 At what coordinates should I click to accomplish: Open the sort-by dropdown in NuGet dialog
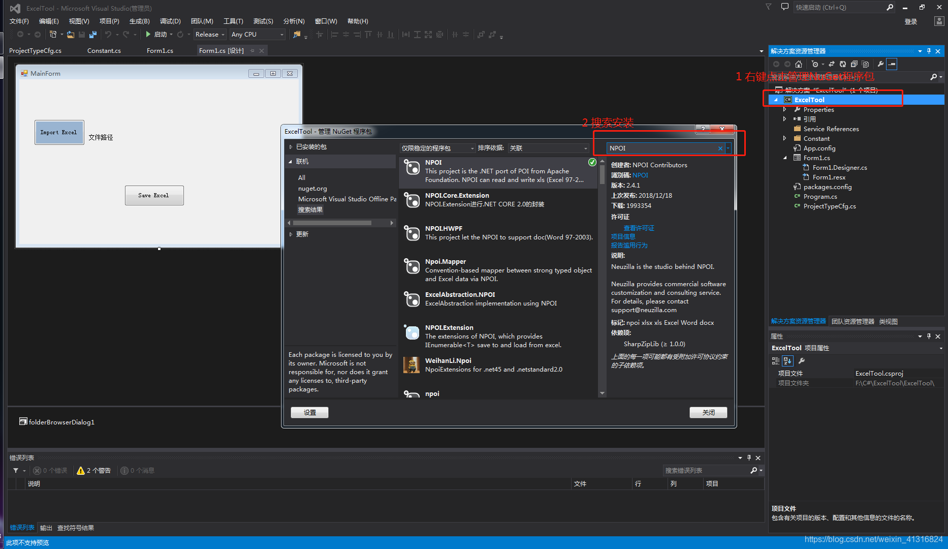pyautogui.click(x=548, y=148)
